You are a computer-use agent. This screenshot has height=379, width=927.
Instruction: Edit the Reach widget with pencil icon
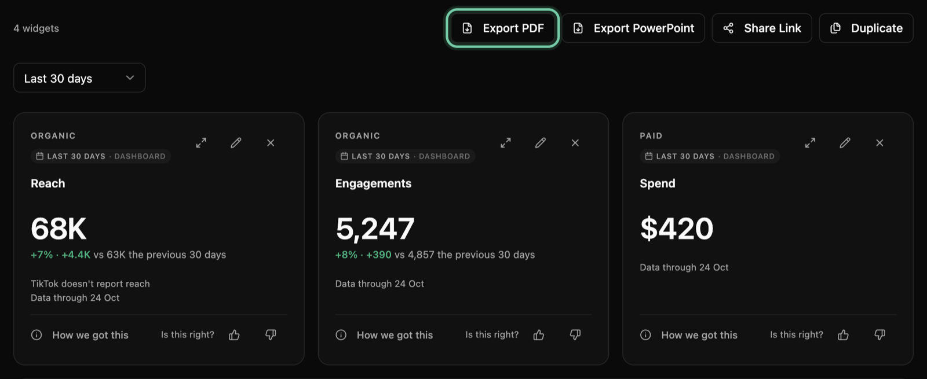click(x=236, y=143)
